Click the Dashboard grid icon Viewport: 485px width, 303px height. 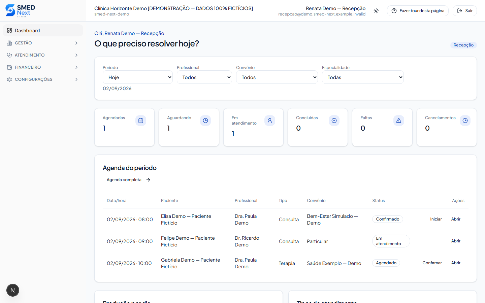point(9,30)
